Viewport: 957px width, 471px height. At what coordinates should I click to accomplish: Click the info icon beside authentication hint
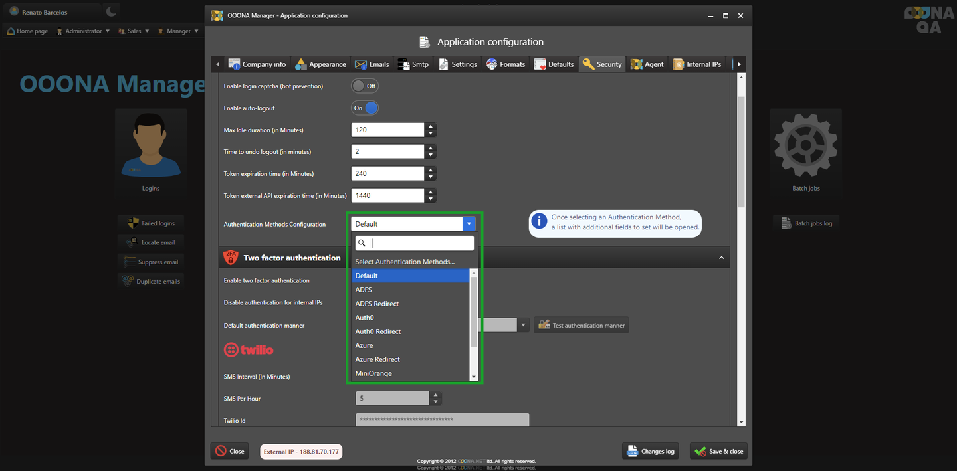(x=539, y=221)
